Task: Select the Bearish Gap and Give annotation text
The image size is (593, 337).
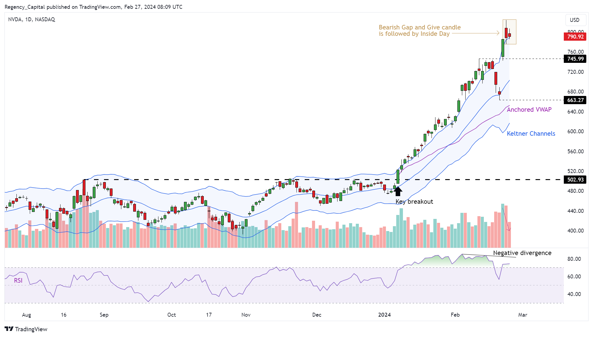Action: [x=420, y=31]
